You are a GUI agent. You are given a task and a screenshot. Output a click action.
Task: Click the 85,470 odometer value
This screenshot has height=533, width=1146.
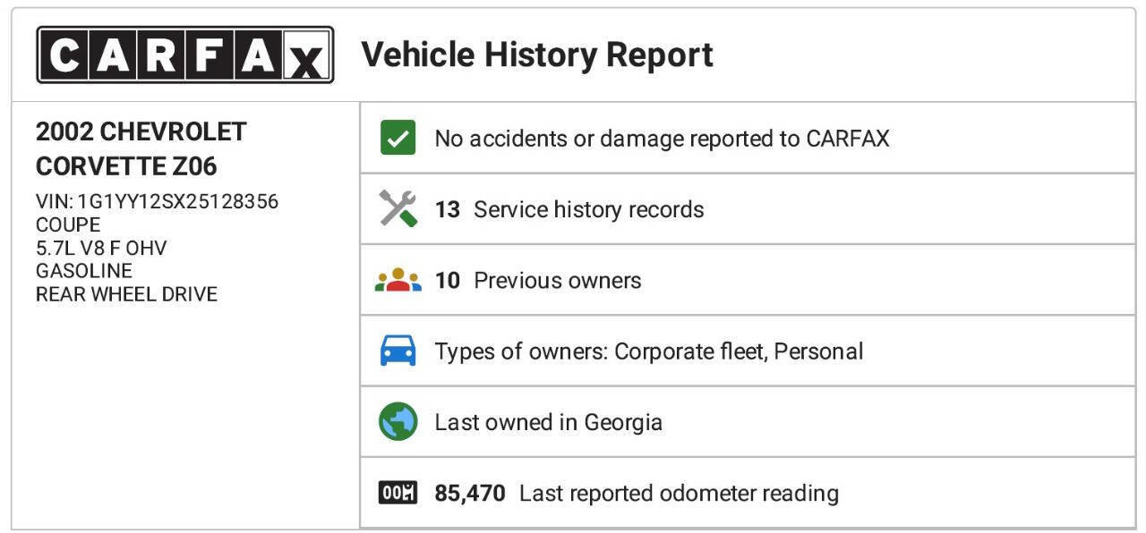pyautogui.click(x=469, y=493)
